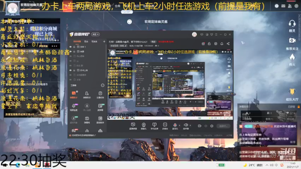Open stream settings gear in bottom bar
The image size is (301, 169).
(x=212, y=126)
